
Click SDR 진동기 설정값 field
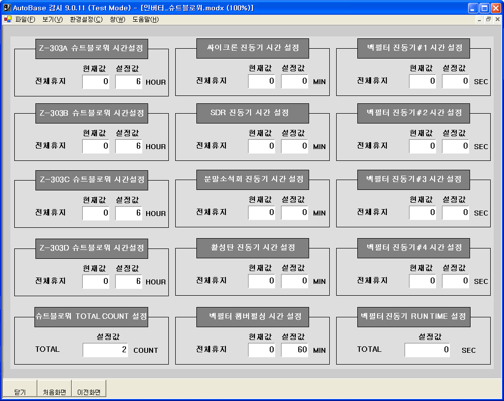click(x=294, y=147)
